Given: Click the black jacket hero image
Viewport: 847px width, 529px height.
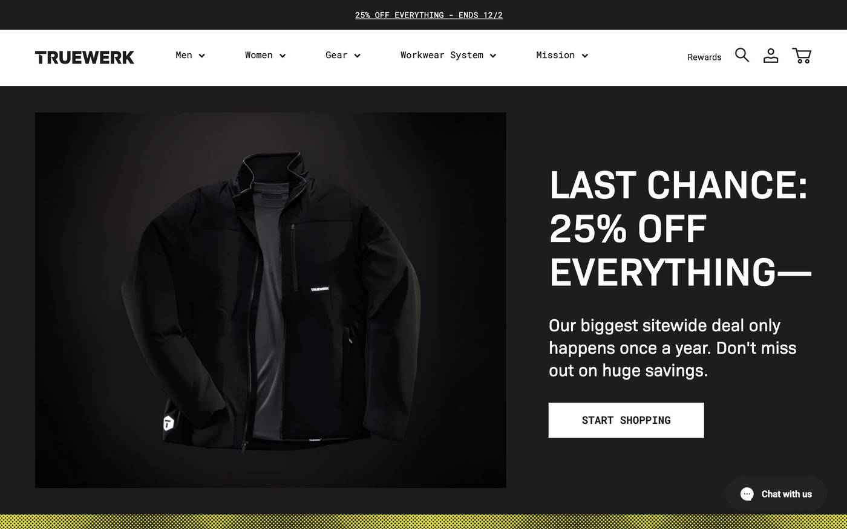Looking at the screenshot, I should (x=270, y=300).
